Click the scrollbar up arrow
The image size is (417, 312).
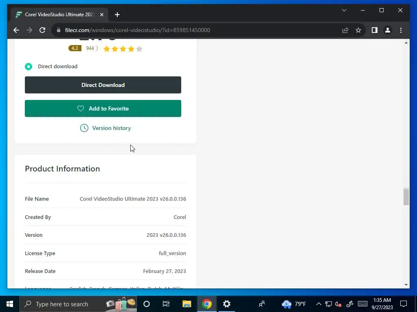point(406,43)
